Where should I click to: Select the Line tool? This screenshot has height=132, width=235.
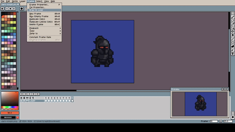pyautogui.click(x=233, y=39)
